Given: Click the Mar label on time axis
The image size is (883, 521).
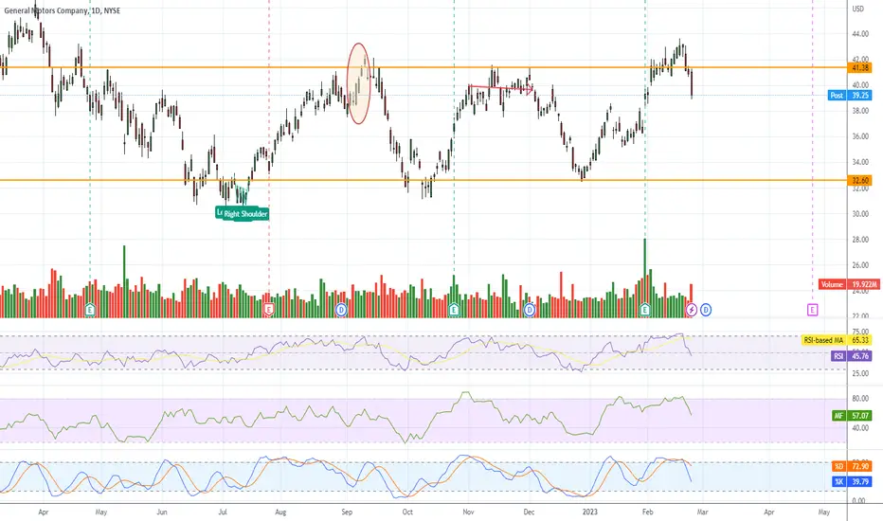Looking at the screenshot, I should [x=703, y=512].
